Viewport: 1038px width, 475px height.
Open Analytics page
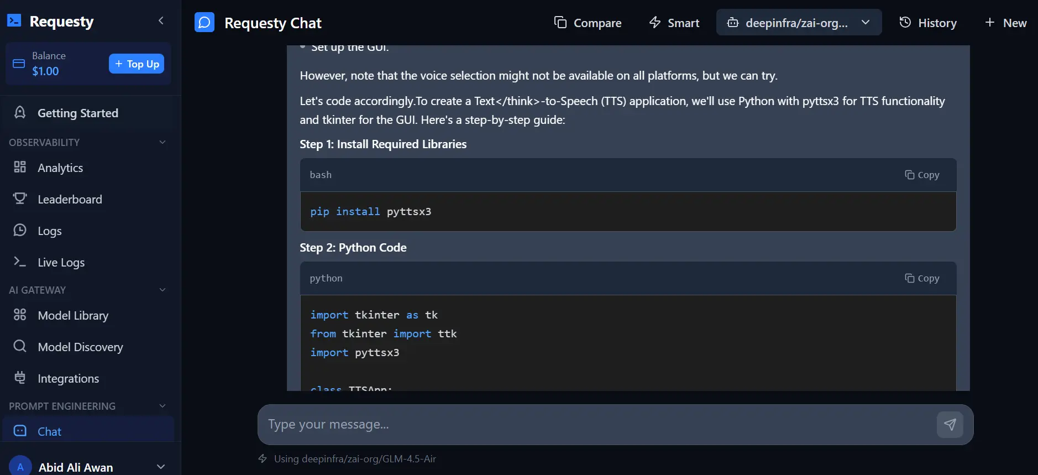tap(60, 168)
